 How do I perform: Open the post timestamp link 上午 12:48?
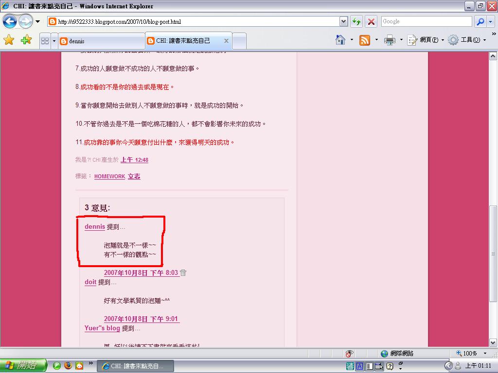(x=134, y=160)
